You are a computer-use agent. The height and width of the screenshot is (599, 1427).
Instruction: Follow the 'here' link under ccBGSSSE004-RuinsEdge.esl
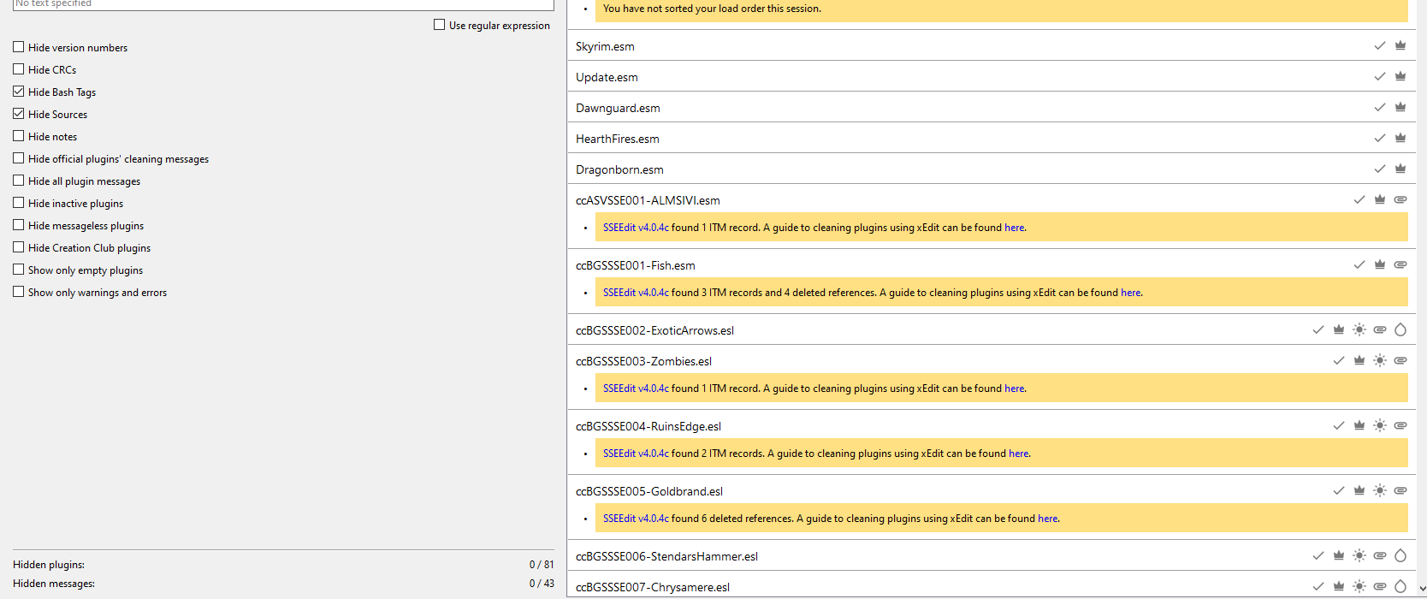pyautogui.click(x=1019, y=454)
